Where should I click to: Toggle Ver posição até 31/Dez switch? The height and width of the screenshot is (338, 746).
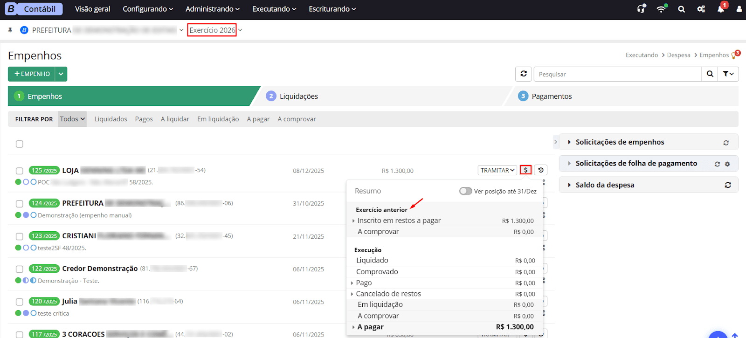(x=465, y=191)
